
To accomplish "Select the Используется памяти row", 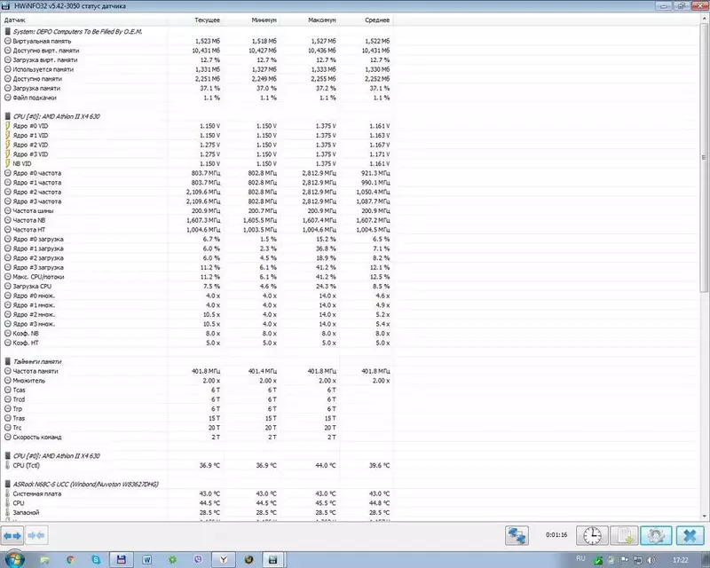I will [x=197, y=69].
